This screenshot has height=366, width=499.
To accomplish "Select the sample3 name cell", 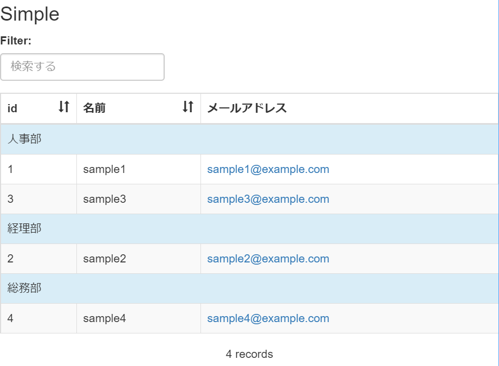I will (x=104, y=199).
